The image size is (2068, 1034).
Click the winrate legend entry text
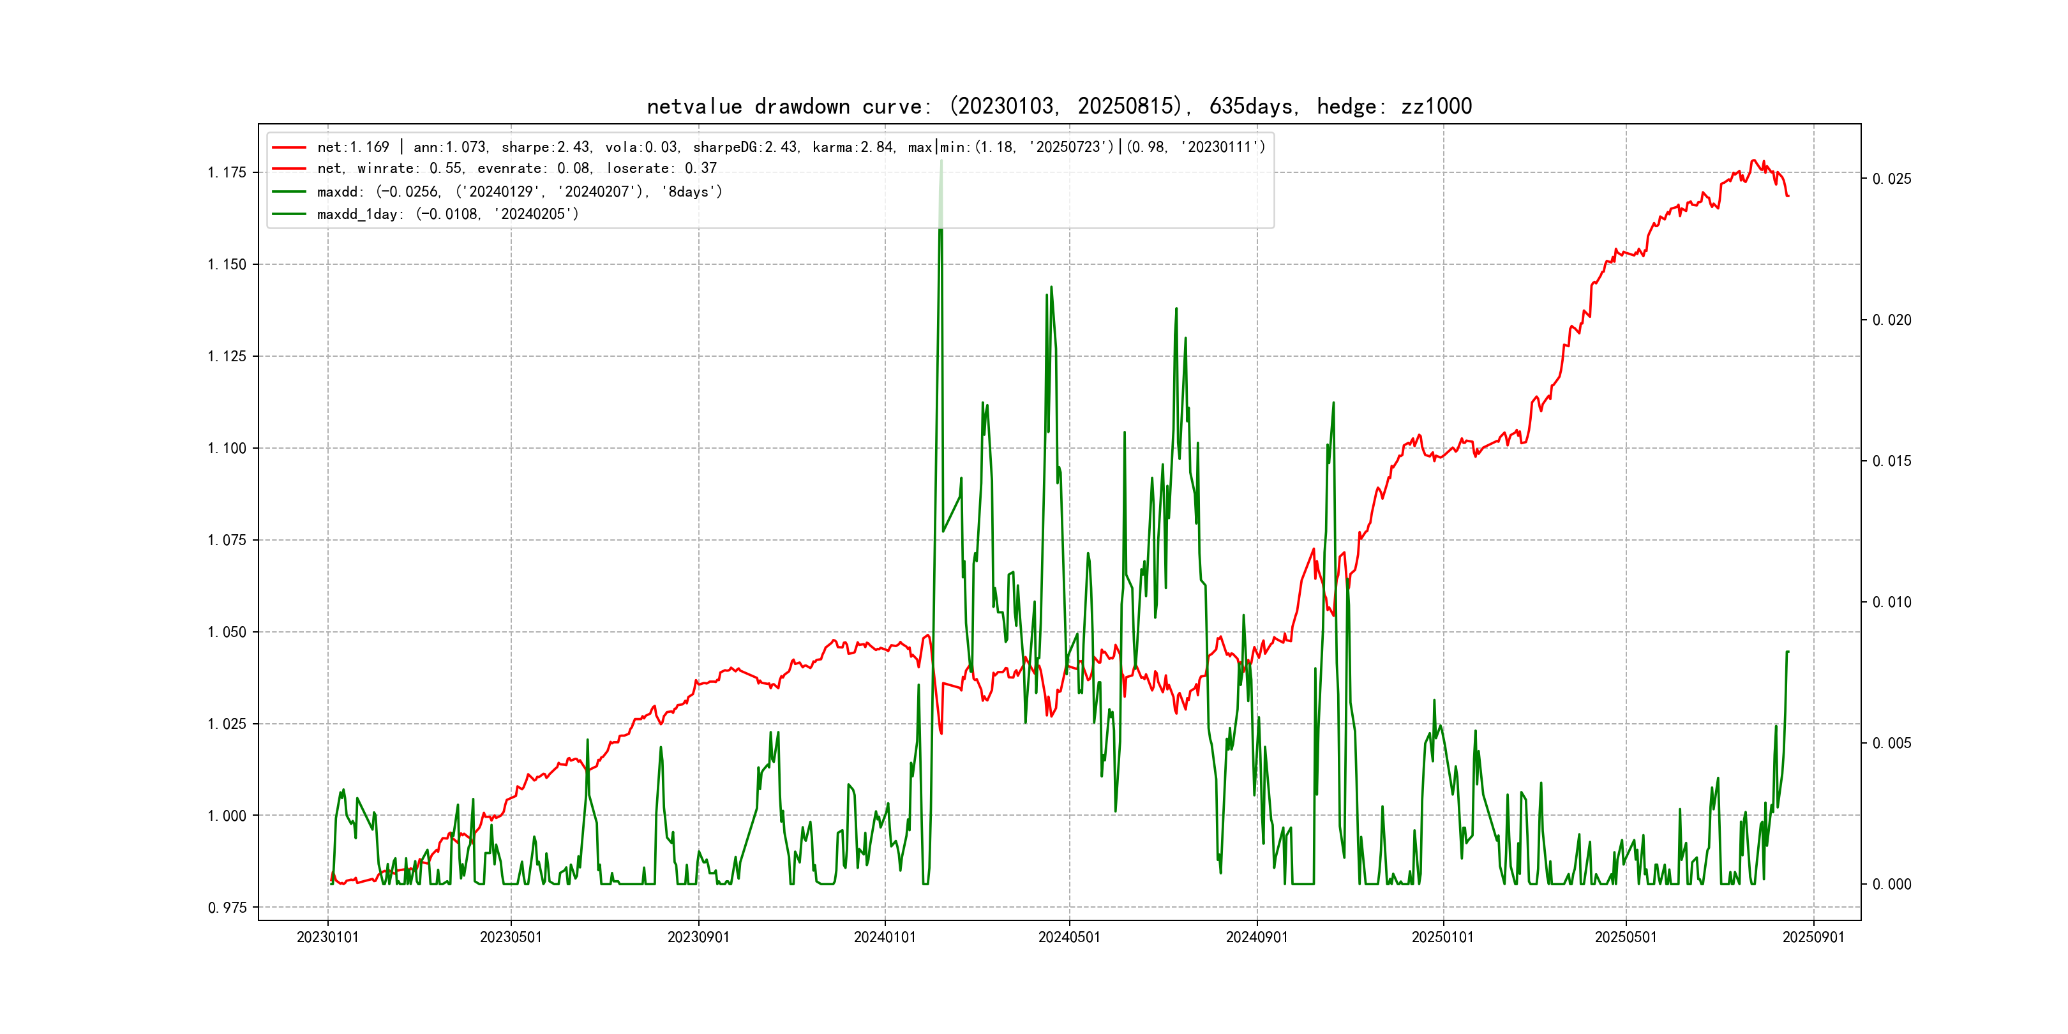pyautogui.click(x=516, y=169)
